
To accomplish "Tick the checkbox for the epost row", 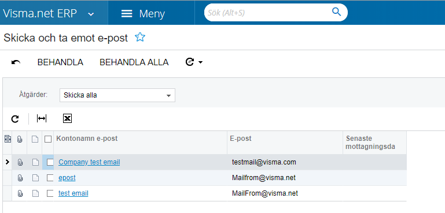I will point(50,178).
